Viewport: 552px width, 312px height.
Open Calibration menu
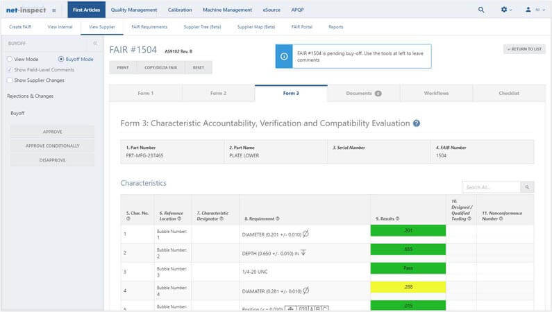(x=180, y=10)
